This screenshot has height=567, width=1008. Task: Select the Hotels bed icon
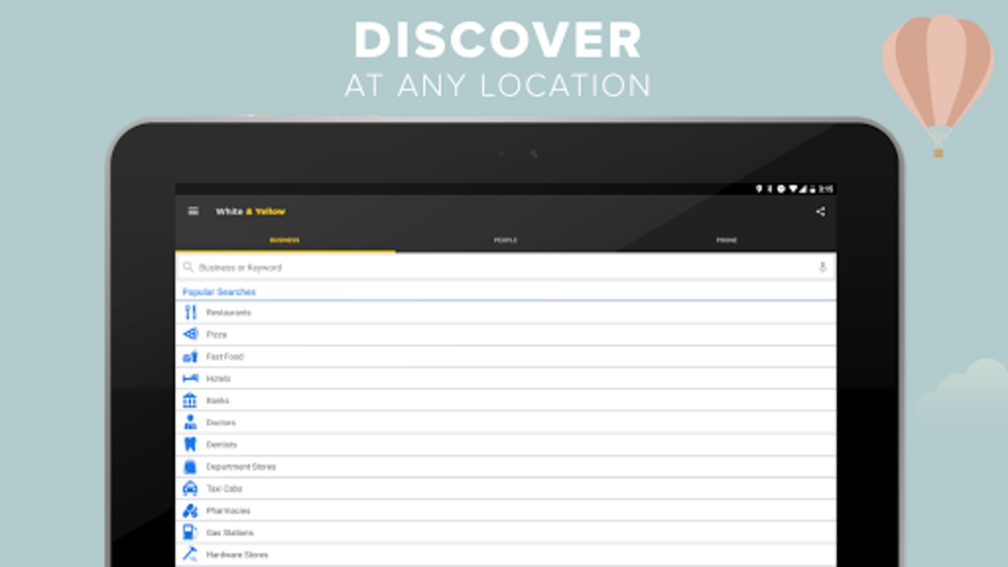click(x=190, y=378)
